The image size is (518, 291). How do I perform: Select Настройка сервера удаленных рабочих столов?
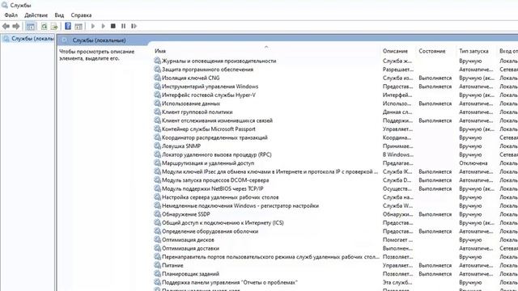click(x=220, y=197)
